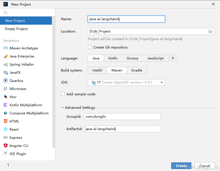Open help with the question mark button

click(x=8, y=165)
